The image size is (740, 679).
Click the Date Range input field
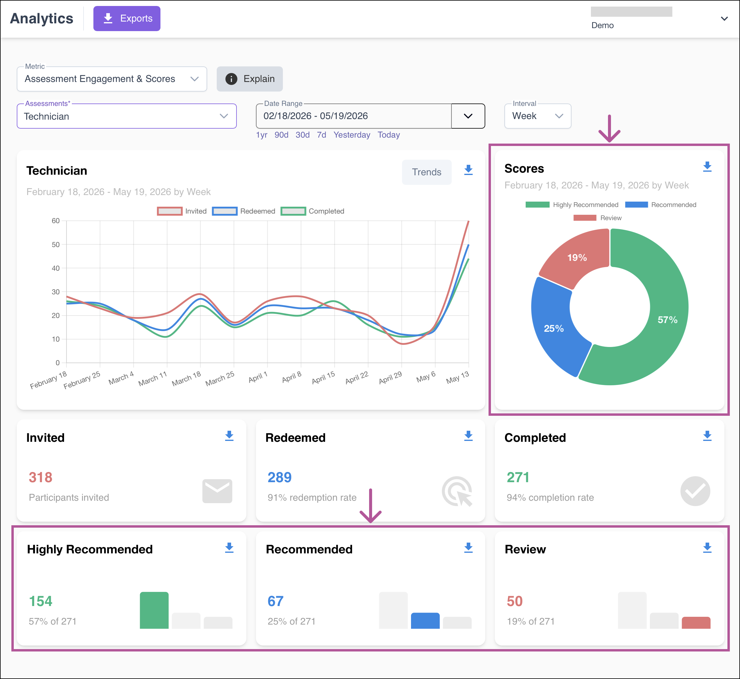pyautogui.click(x=354, y=116)
